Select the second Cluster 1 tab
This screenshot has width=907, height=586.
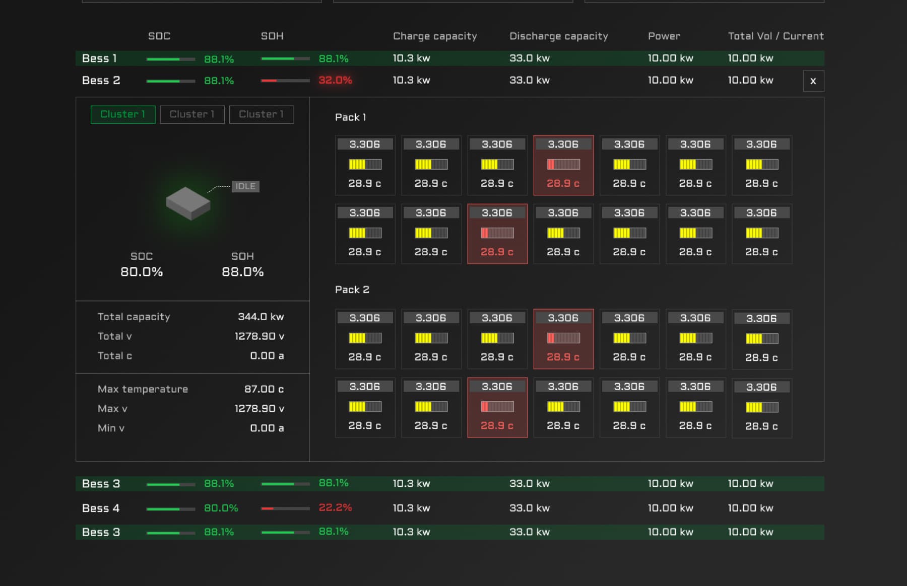coord(192,114)
